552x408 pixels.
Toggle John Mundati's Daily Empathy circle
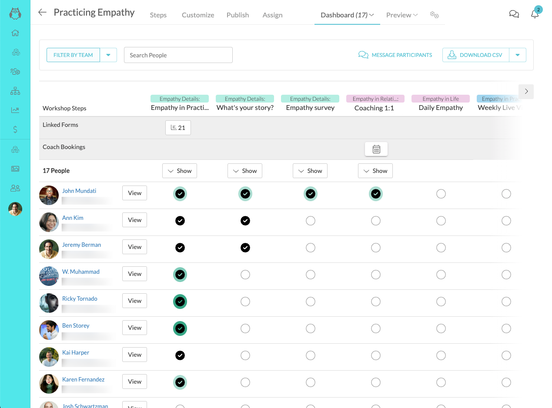(441, 194)
